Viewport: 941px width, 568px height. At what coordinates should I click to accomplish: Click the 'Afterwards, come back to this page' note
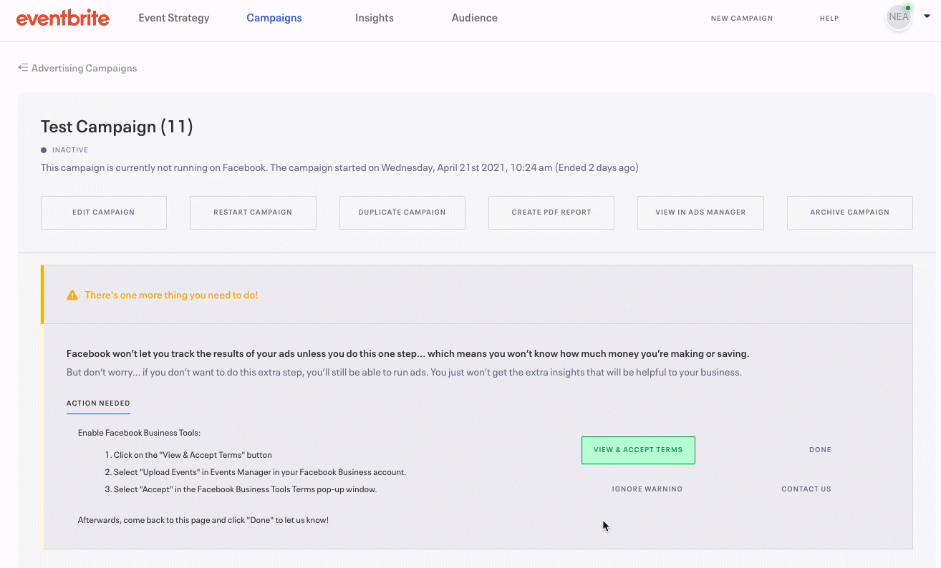[203, 520]
